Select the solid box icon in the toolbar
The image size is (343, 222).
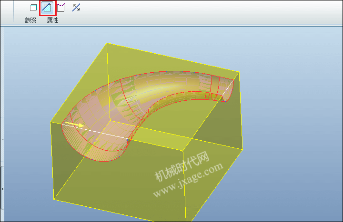(33, 8)
